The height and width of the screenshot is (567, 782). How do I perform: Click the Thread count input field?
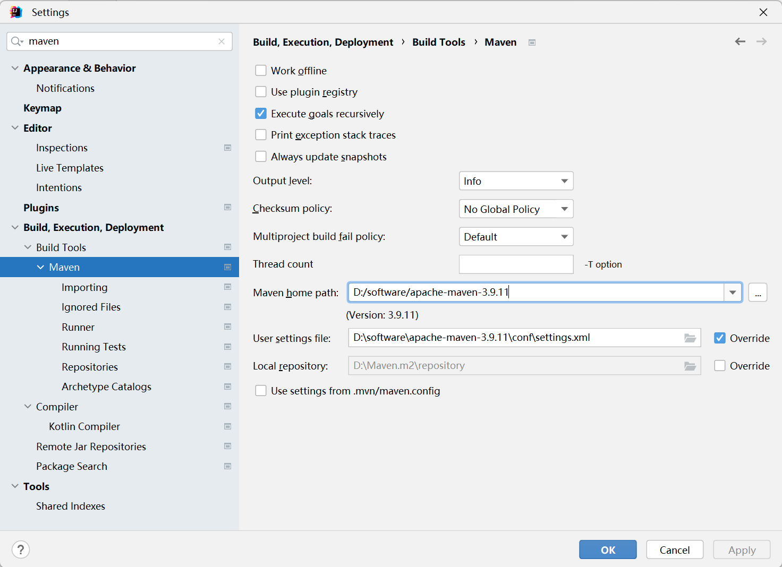coord(516,264)
